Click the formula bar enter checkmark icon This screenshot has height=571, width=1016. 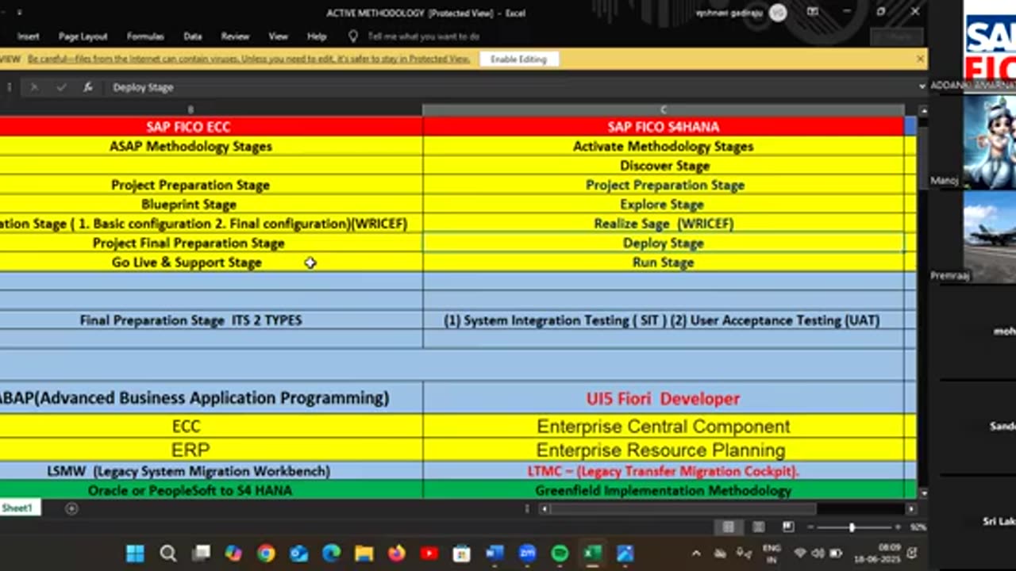tap(61, 87)
